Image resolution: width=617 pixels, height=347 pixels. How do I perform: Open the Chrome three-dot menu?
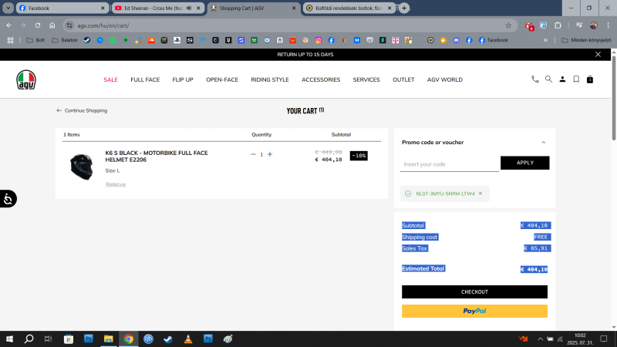click(x=608, y=25)
